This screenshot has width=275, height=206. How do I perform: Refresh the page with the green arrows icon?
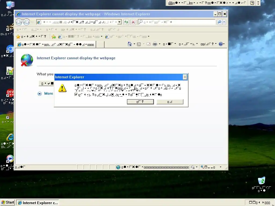(126, 22)
